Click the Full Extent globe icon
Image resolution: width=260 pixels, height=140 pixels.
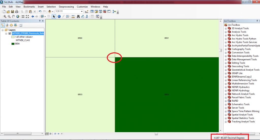coord(18,17)
